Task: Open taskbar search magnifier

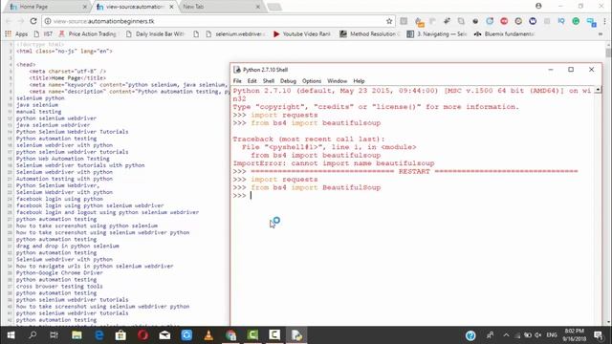Action: (x=33, y=335)
